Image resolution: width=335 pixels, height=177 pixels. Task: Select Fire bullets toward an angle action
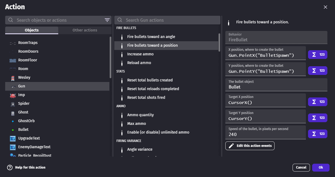coord(151,37)
